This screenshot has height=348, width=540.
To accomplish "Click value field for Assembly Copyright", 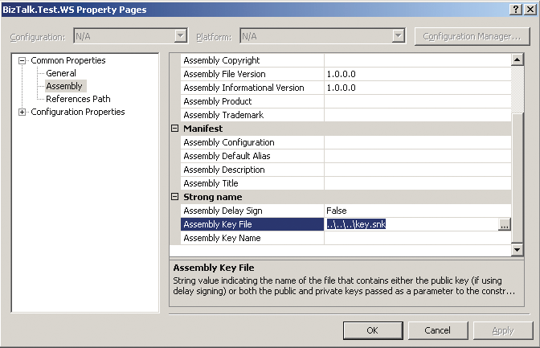I will (x=417, y=60).
